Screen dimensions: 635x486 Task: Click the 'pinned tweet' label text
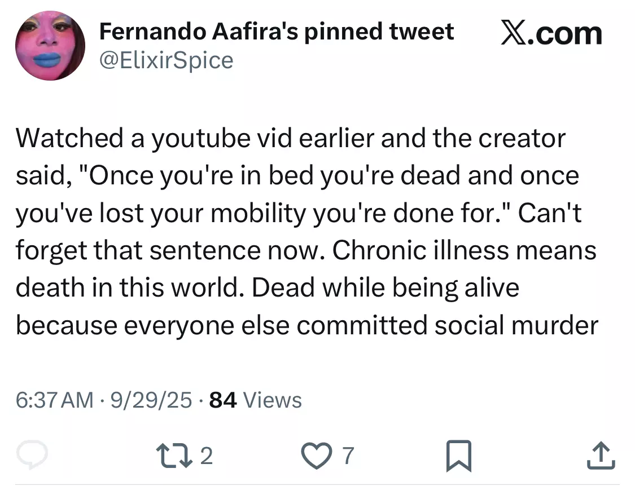tap(379, 32)
